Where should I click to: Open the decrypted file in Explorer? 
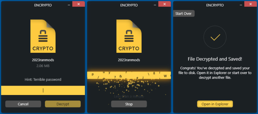[215, 104]
